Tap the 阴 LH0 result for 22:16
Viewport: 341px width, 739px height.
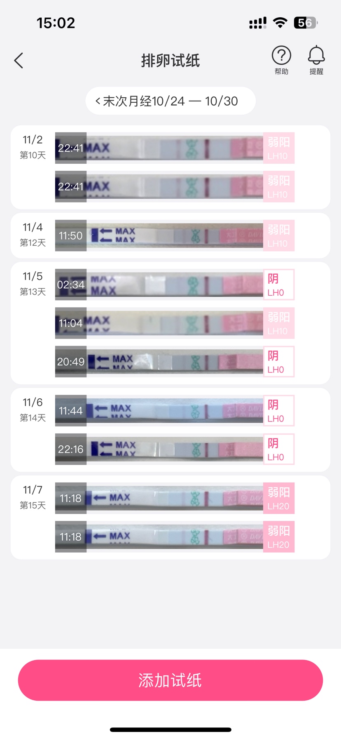279,449
